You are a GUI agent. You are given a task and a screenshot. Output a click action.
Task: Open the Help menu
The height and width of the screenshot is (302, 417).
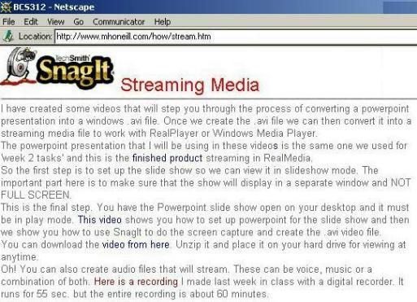click(163, 22)
